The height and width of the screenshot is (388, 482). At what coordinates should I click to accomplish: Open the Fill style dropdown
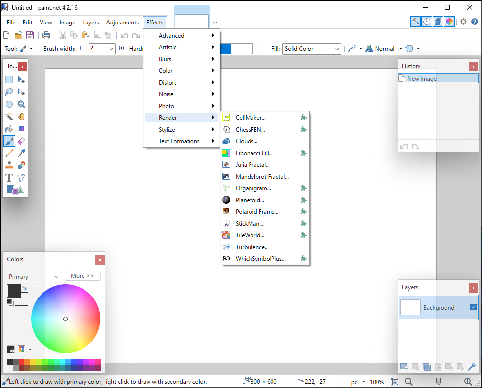tap(312, 49)
